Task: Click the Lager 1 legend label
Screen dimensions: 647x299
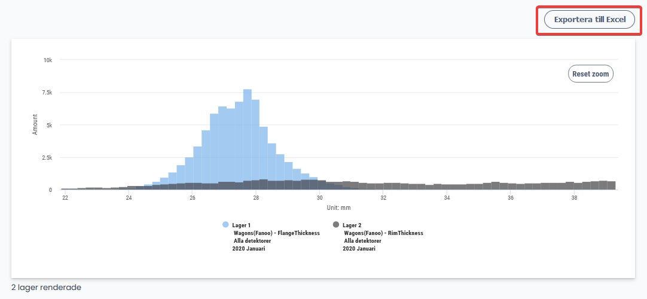Action: pyautogui.click(x=242, y=225)
